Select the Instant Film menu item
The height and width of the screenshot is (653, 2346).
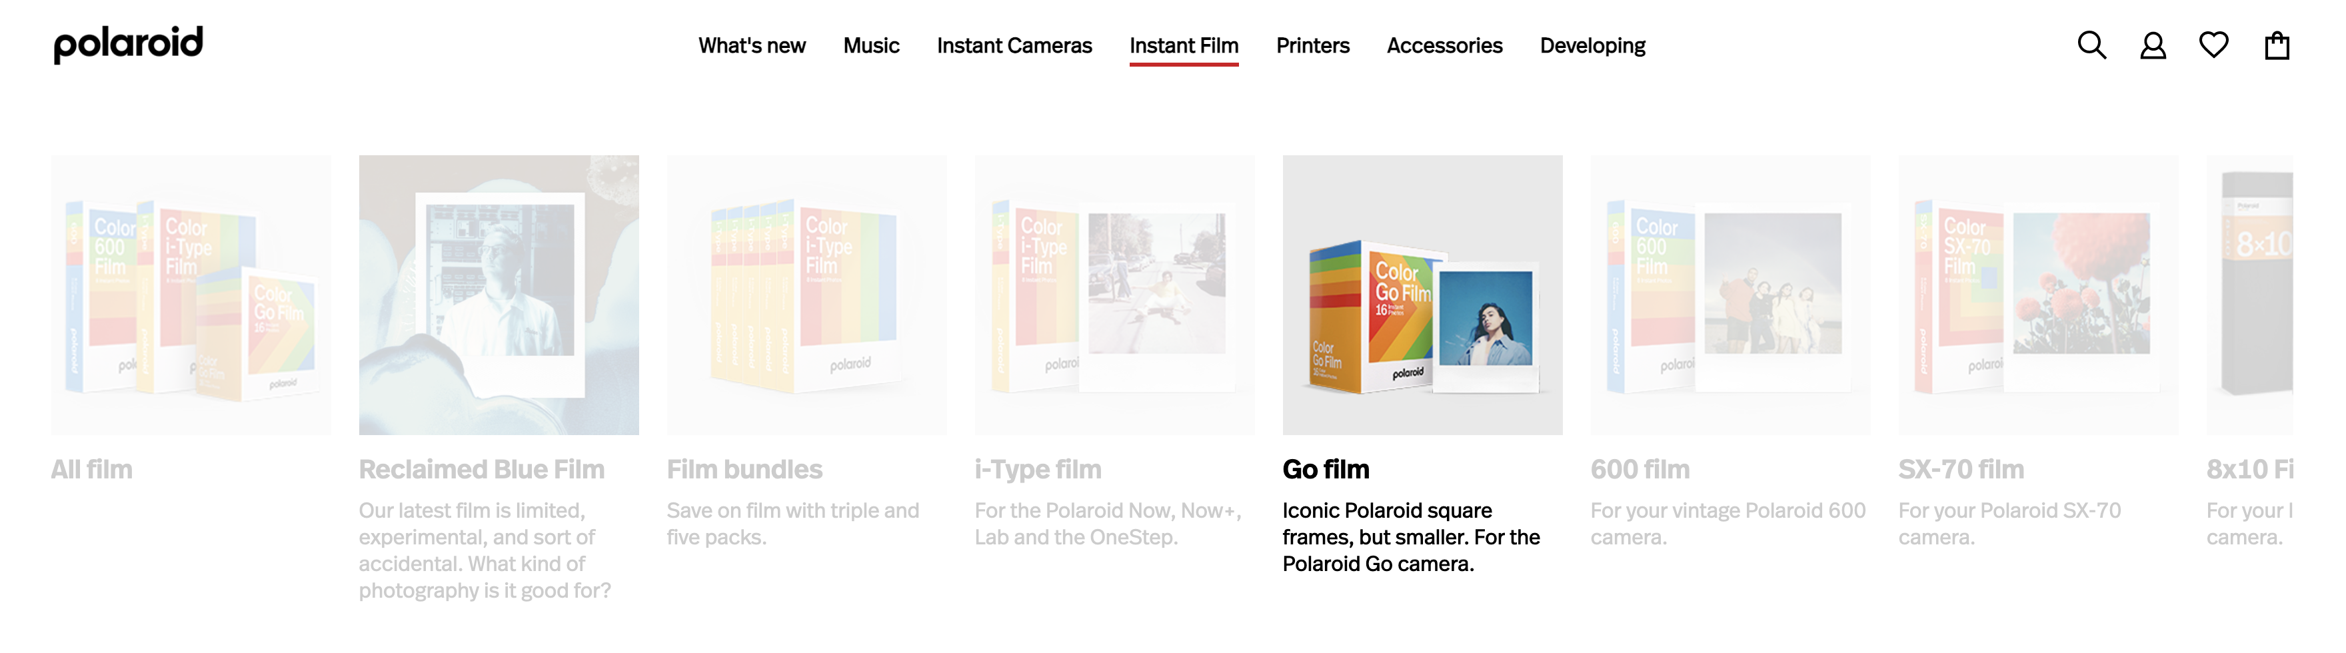(1183, 45)
